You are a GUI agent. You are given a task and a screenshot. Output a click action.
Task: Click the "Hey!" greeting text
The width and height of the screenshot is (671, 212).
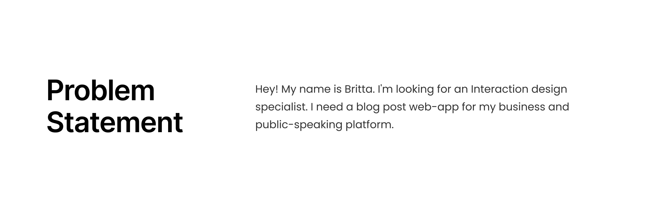click(x=267, y=89)
